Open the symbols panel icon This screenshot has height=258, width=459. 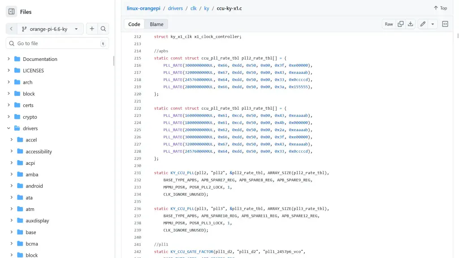pyautogui.click(x=445, y=24)
